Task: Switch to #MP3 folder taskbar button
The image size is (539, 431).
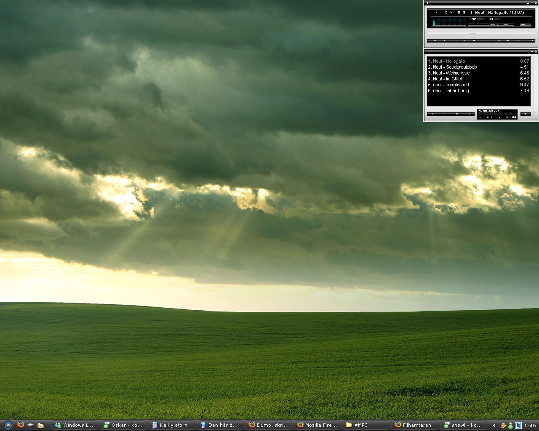Action: tap(365, 425)
